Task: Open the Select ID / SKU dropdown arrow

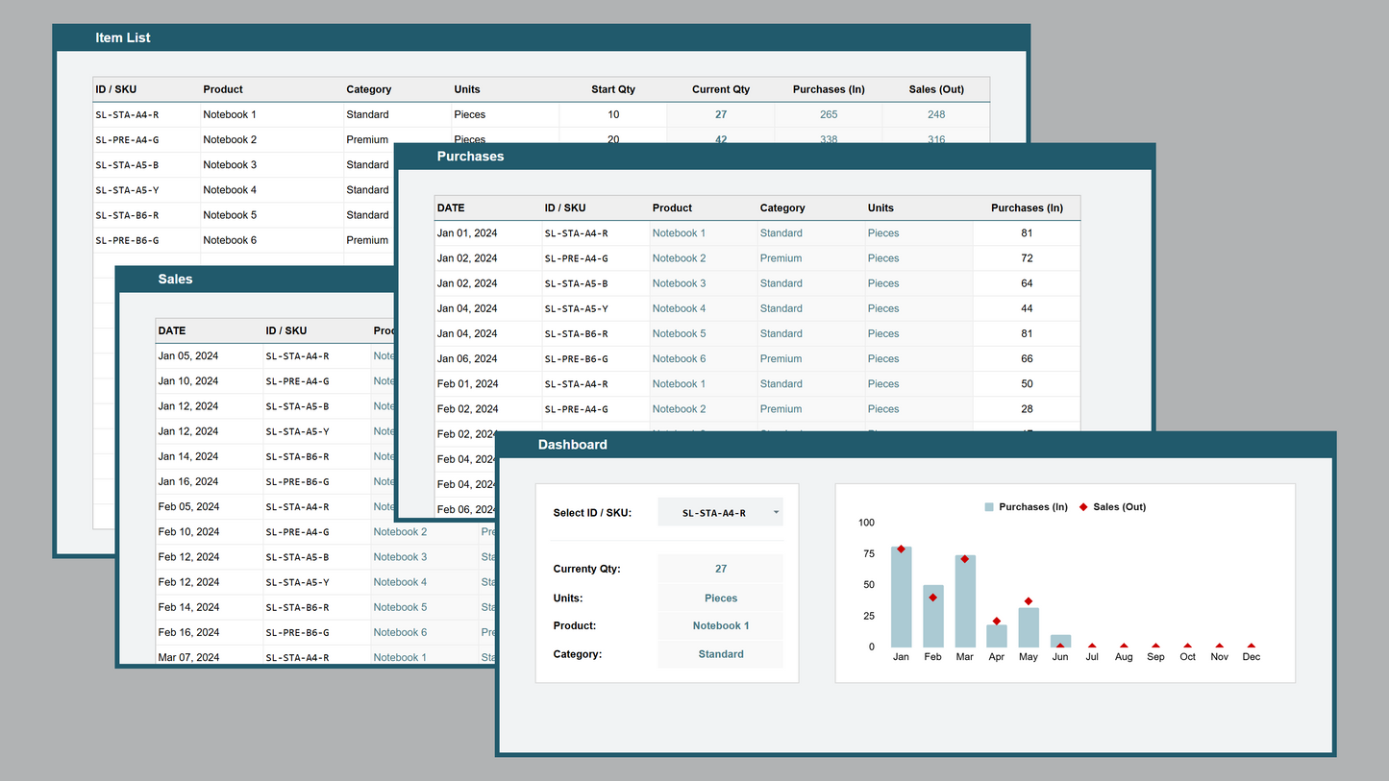Action: tap(775, 513)
